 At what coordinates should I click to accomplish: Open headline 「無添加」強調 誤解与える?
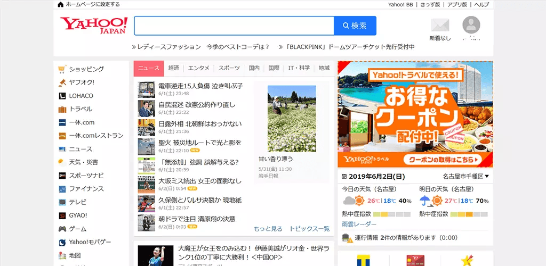pyautogui.click(x=198, y=162)
